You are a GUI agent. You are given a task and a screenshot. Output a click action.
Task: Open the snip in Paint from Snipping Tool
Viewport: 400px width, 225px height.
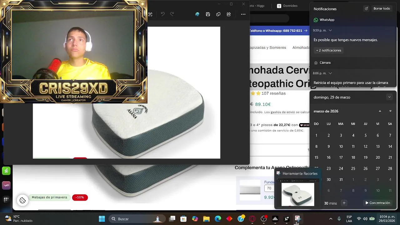(x=197, y=14)
